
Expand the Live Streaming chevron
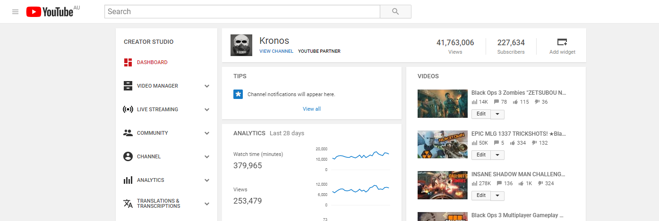tap(207, 109)
